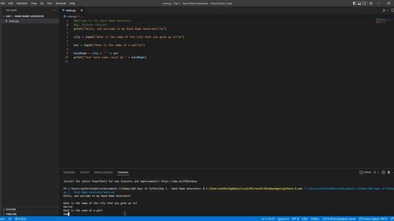Open Customize Layout icon in title bar

371,3
